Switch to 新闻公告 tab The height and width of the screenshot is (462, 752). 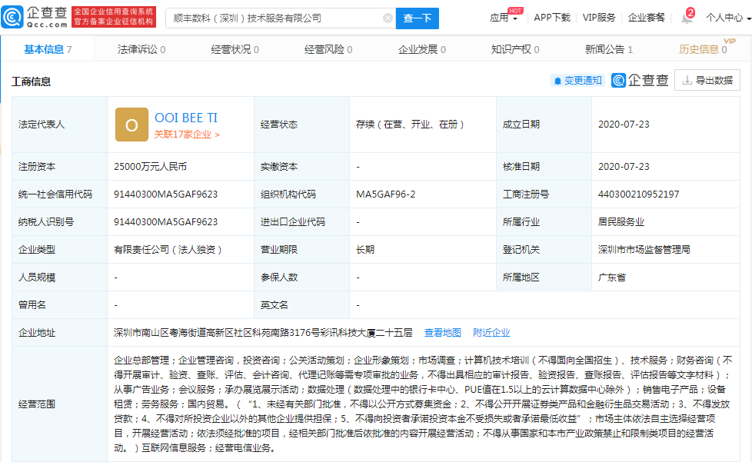[x=609, y=49]
